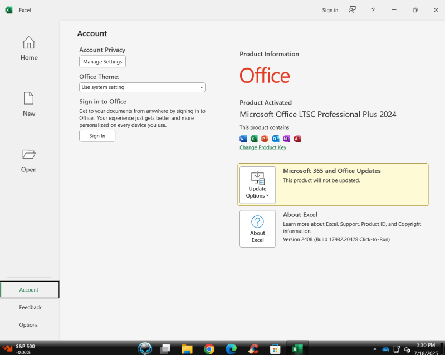Click the OneDrive cloud tray icon

385,349
